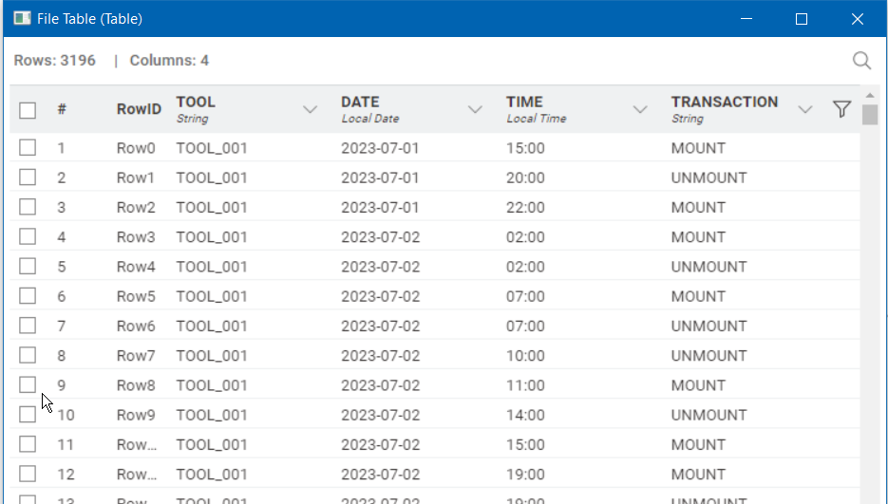888x504 pixels.
Task: Click the TRANSACTION column header label
Action: (724, 103)
